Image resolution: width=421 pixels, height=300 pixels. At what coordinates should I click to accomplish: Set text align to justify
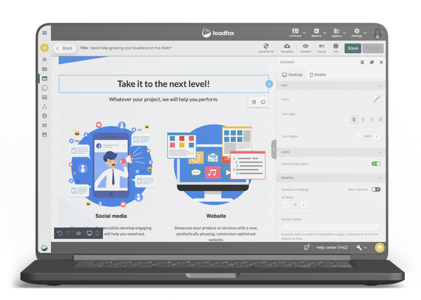[380, 119]
